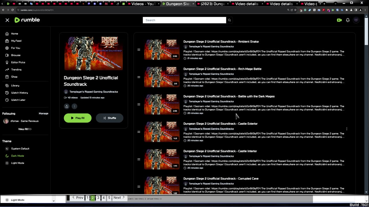Open Templayer's Ripped Gaming Soundtracks channel in playlist panel
Image resolution: width=369 pixels, height=207 pixels.
93,92
